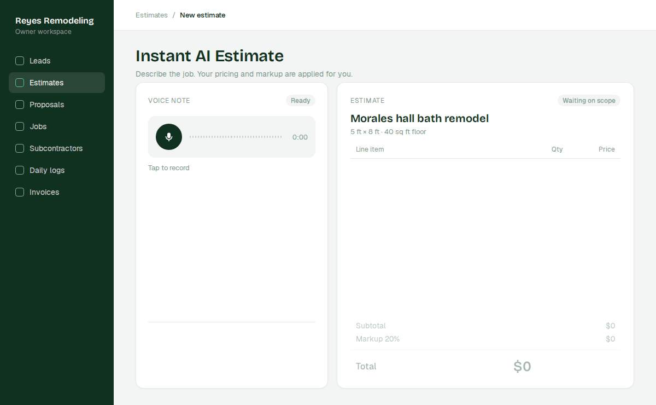Click the Subcontractors square icon

20,148
